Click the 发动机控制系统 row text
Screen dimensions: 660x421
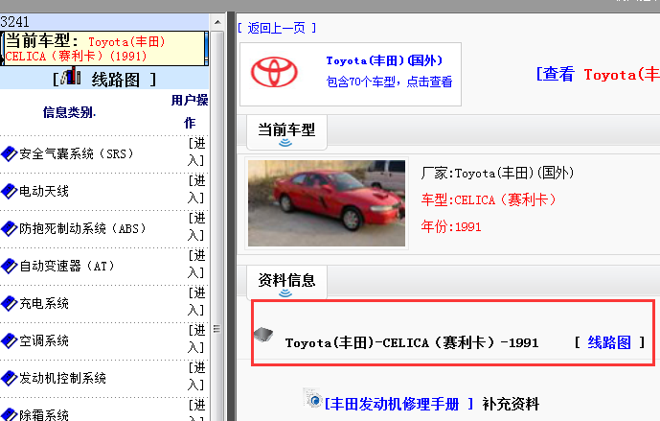point(62,379)
